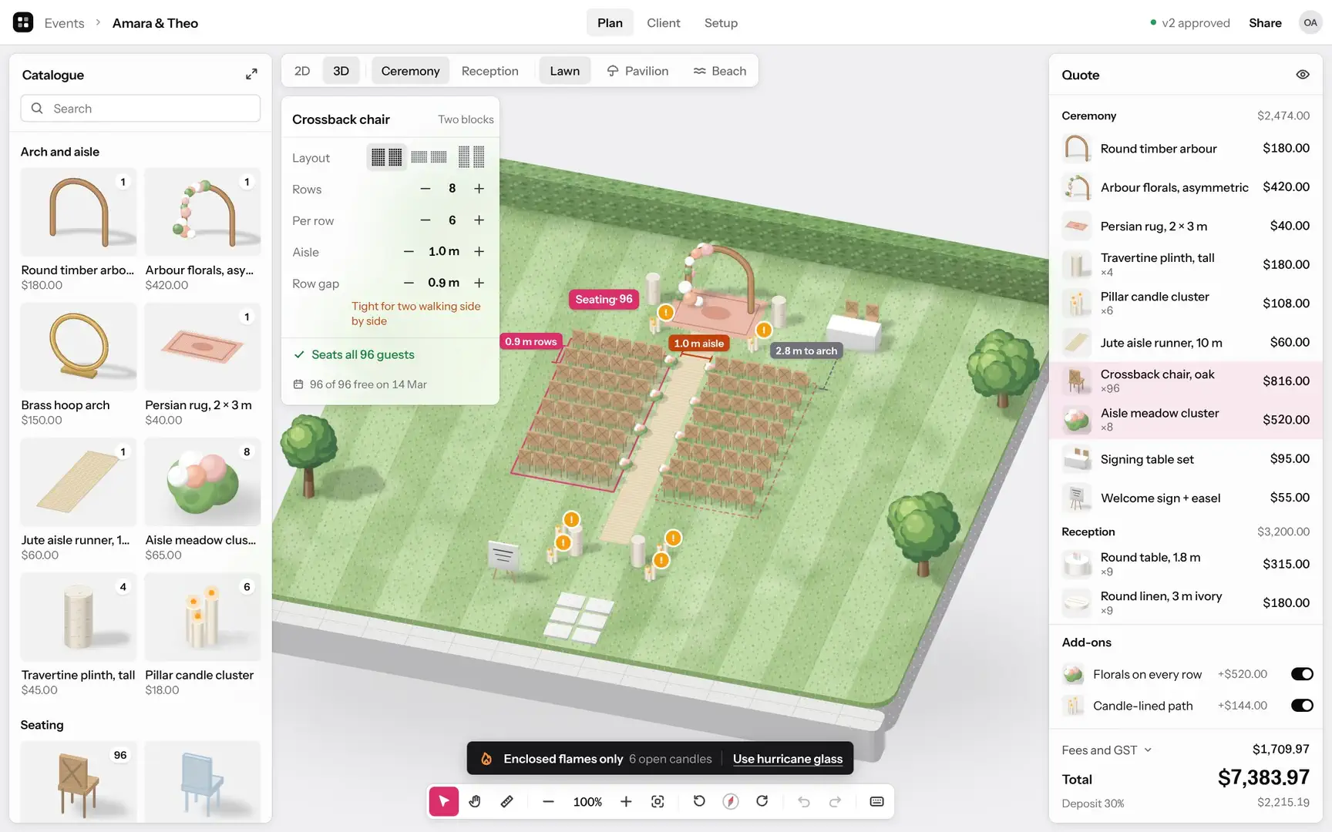Toggle Florals on every row add-on
This screenshot has width=1332, height=832.
tap(1302, 674)
